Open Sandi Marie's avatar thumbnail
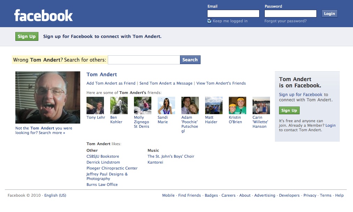Viewport: 353px width, 212px height. pos(166,105)
